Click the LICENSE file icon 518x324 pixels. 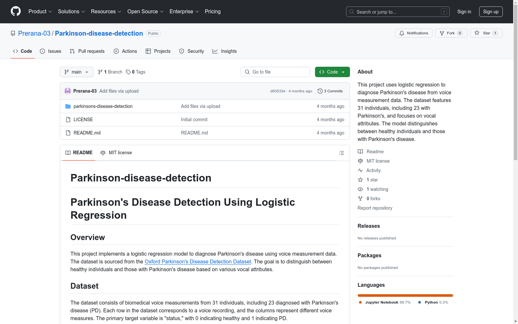tap(68, 120)
